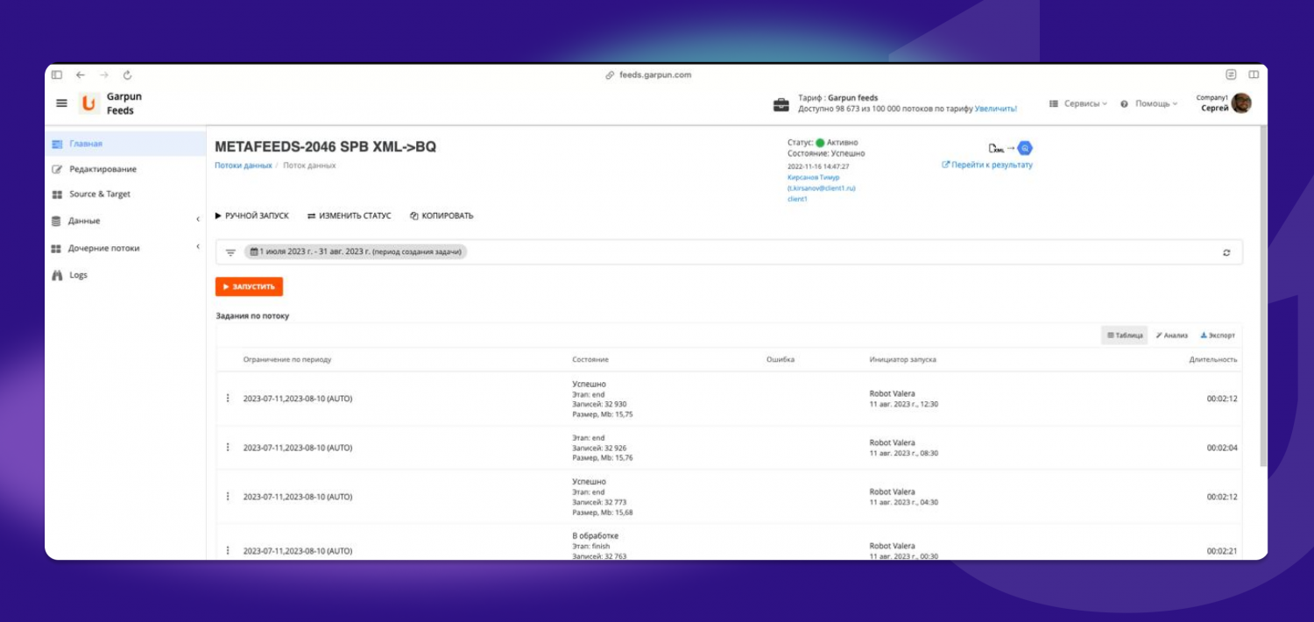Click the filter icon beside date range
The image size is (1314, 622).
[x=230, y=252]
